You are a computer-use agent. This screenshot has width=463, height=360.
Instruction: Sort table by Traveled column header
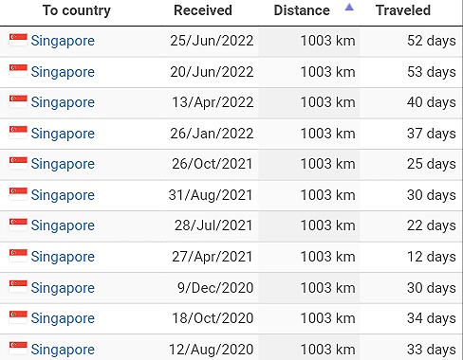403,10
